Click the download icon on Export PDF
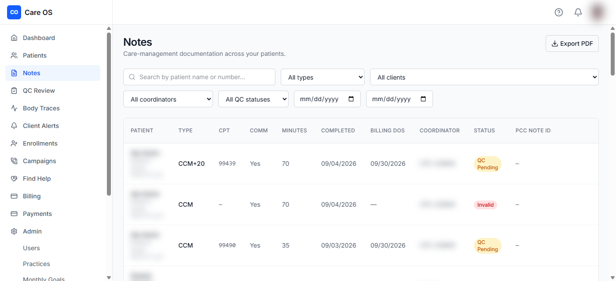 [x=555, y=44]
